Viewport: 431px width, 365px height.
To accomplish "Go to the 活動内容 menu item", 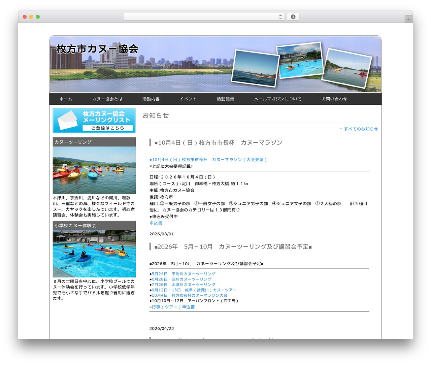I will (x=151, y=99).
